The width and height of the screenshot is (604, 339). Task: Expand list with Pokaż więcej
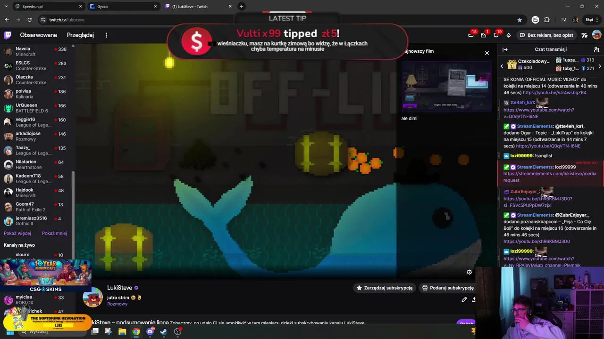click(x=17, y=233)
